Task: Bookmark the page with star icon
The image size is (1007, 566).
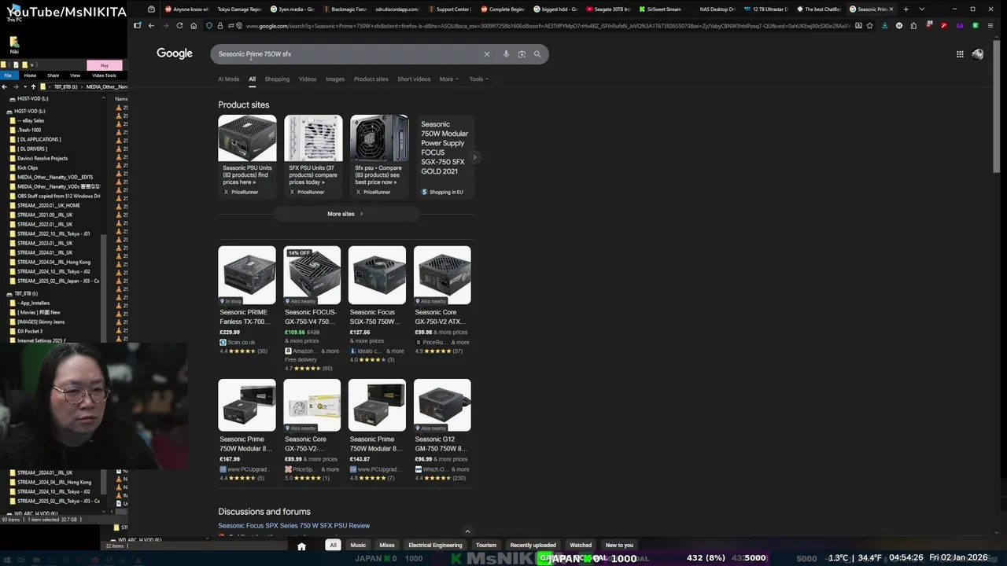Action: pos(869,25)
